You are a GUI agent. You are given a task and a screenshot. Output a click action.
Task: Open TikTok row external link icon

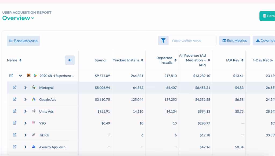click(x=15, y=135)
